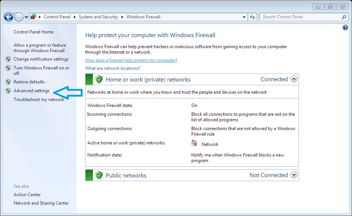The height and width of the screenshot is (216, 352).
Task: Open 'How does a firewall help protect' link
Action: pyautogui.click(x=131, y=60)
